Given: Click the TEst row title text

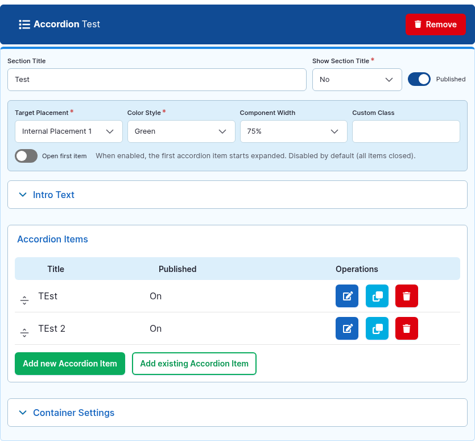Looking at the screenshot, I should (x=48, y=296).
